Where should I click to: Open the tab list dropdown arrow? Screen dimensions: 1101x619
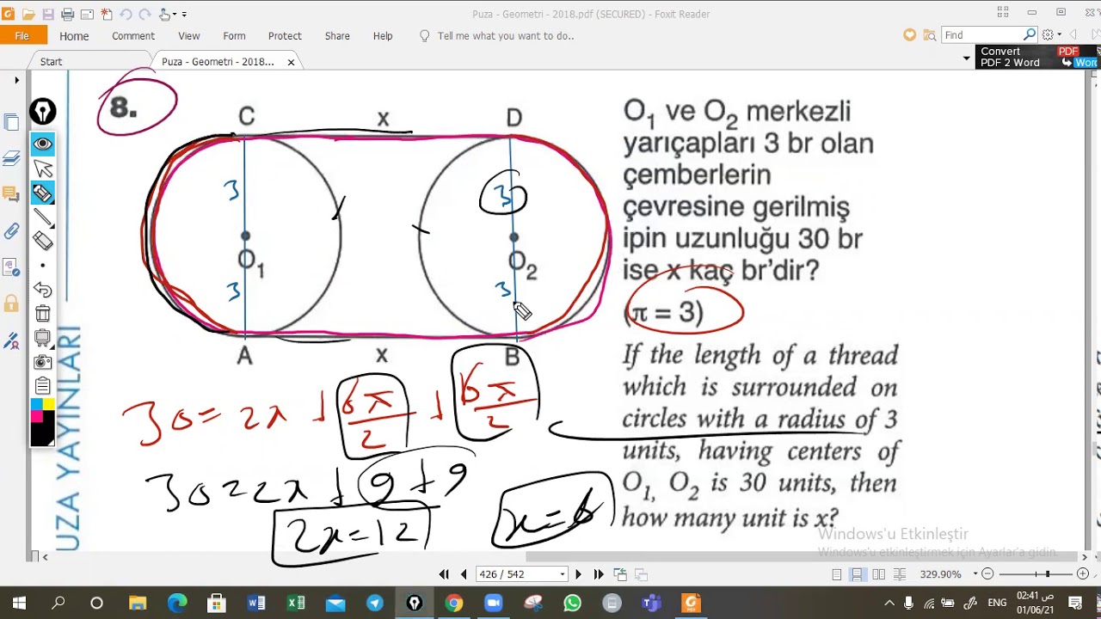coord(967,58)
